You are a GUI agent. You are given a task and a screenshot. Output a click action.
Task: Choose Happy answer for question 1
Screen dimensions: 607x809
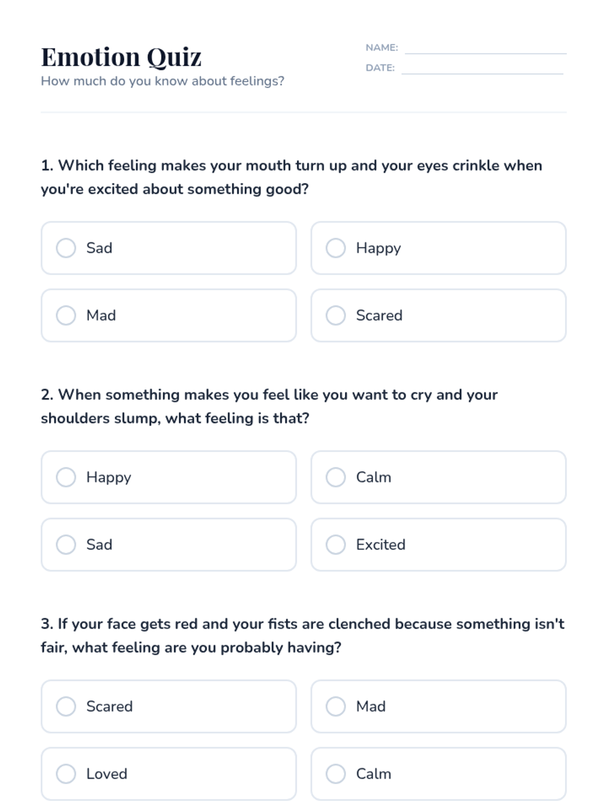[335, 248]
